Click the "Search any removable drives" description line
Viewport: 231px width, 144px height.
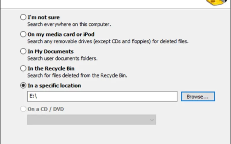108,41
